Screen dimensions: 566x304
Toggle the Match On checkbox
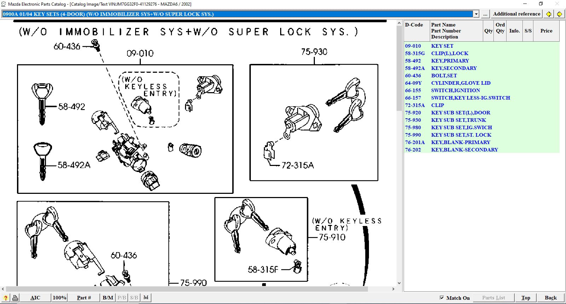pos(441,298)
